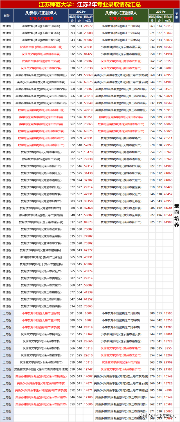Select rank value 90561
Screen dimensions: 180x422
[168, 215]
